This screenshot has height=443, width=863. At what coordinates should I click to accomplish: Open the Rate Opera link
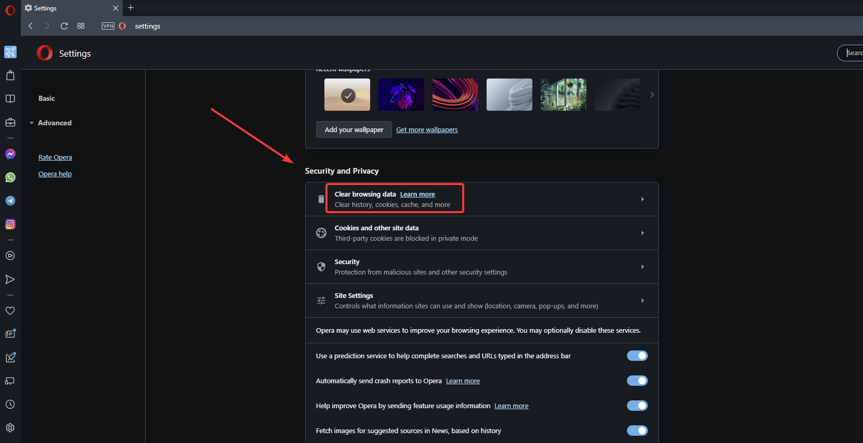tap(55, 158)
